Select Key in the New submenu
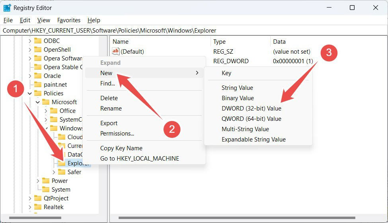The height and width of the screenshot is (223, 388). (258, 73)
